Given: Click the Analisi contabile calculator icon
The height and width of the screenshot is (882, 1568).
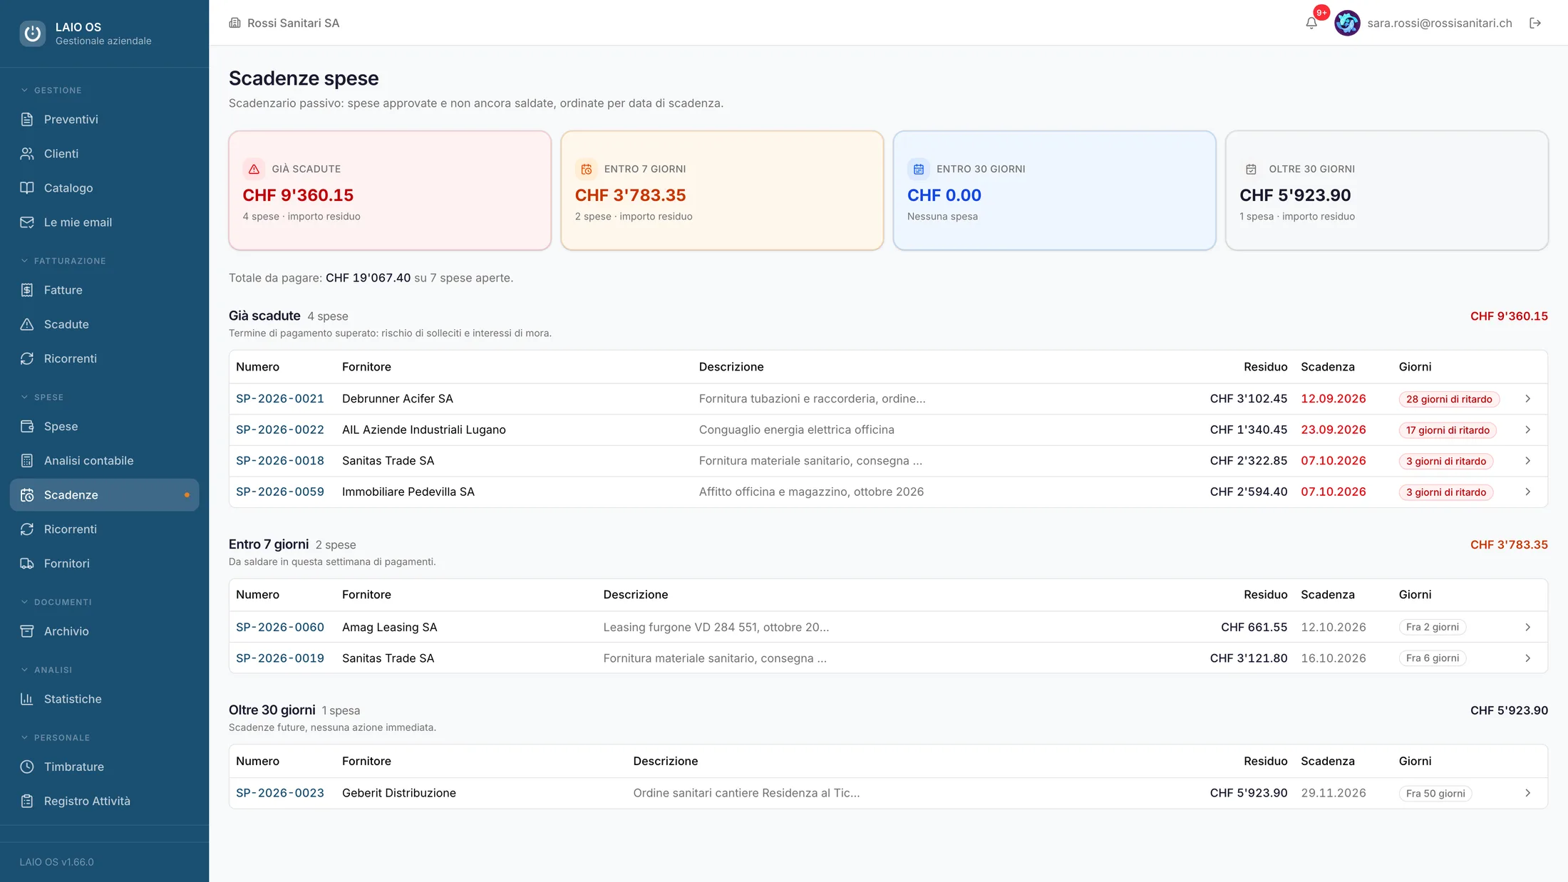Looking at the screenshot, I should (x=27, y=460).
